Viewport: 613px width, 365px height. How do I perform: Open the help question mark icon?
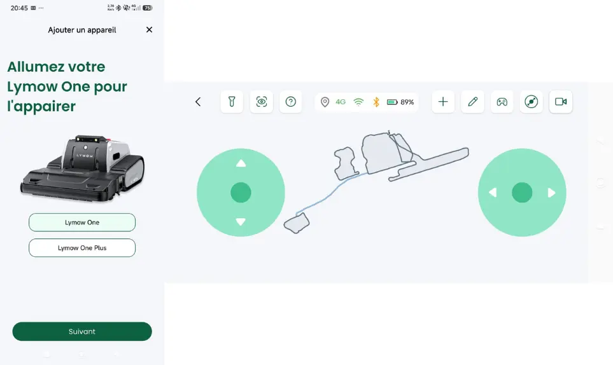[290, 102]
